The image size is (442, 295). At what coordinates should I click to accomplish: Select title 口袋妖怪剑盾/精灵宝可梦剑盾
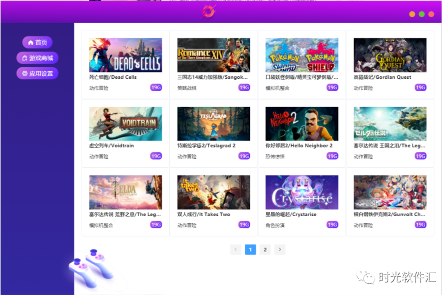pos(302,77)
